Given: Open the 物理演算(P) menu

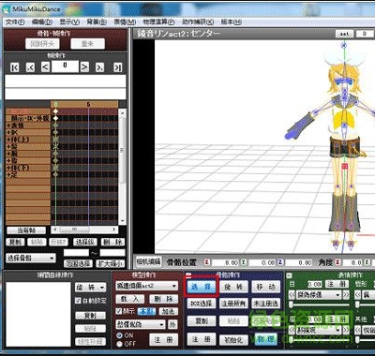Looking at the screenshot, I should click(158, 22).
